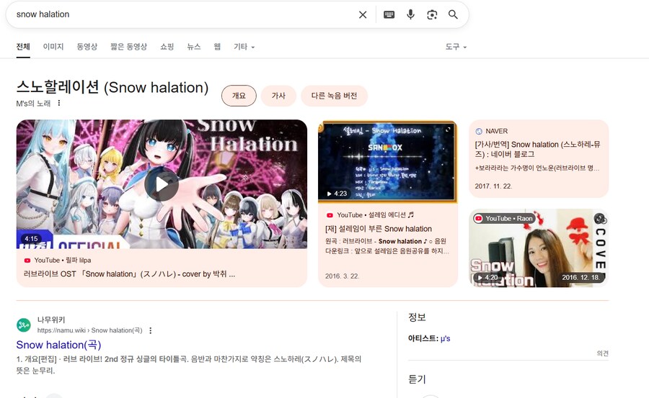This screenshot has height=398, width=649.
Task: Switch to the 동영상 tab
Action: point(87,47)
